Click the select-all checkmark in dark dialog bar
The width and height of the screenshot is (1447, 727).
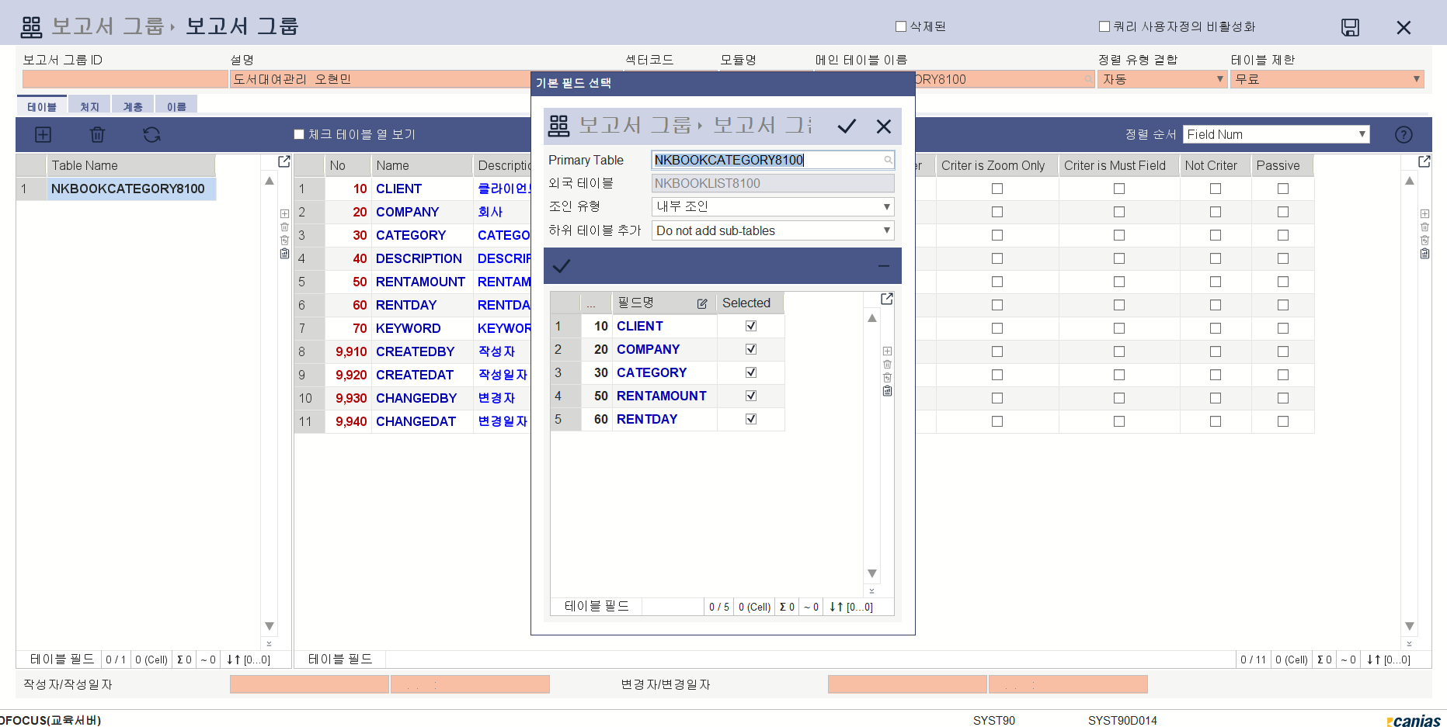coord(562,266)
